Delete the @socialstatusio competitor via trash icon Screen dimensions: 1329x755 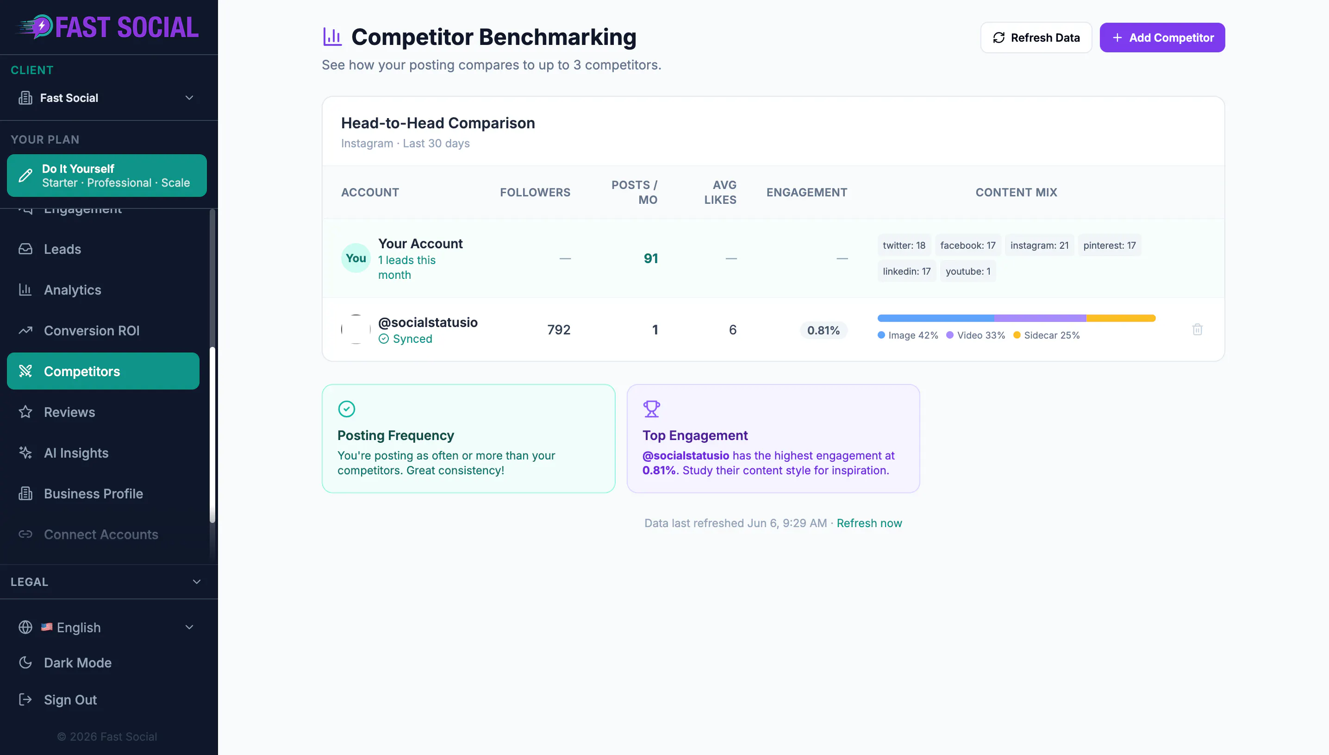pyautogui.click(x=1197, y=330)
